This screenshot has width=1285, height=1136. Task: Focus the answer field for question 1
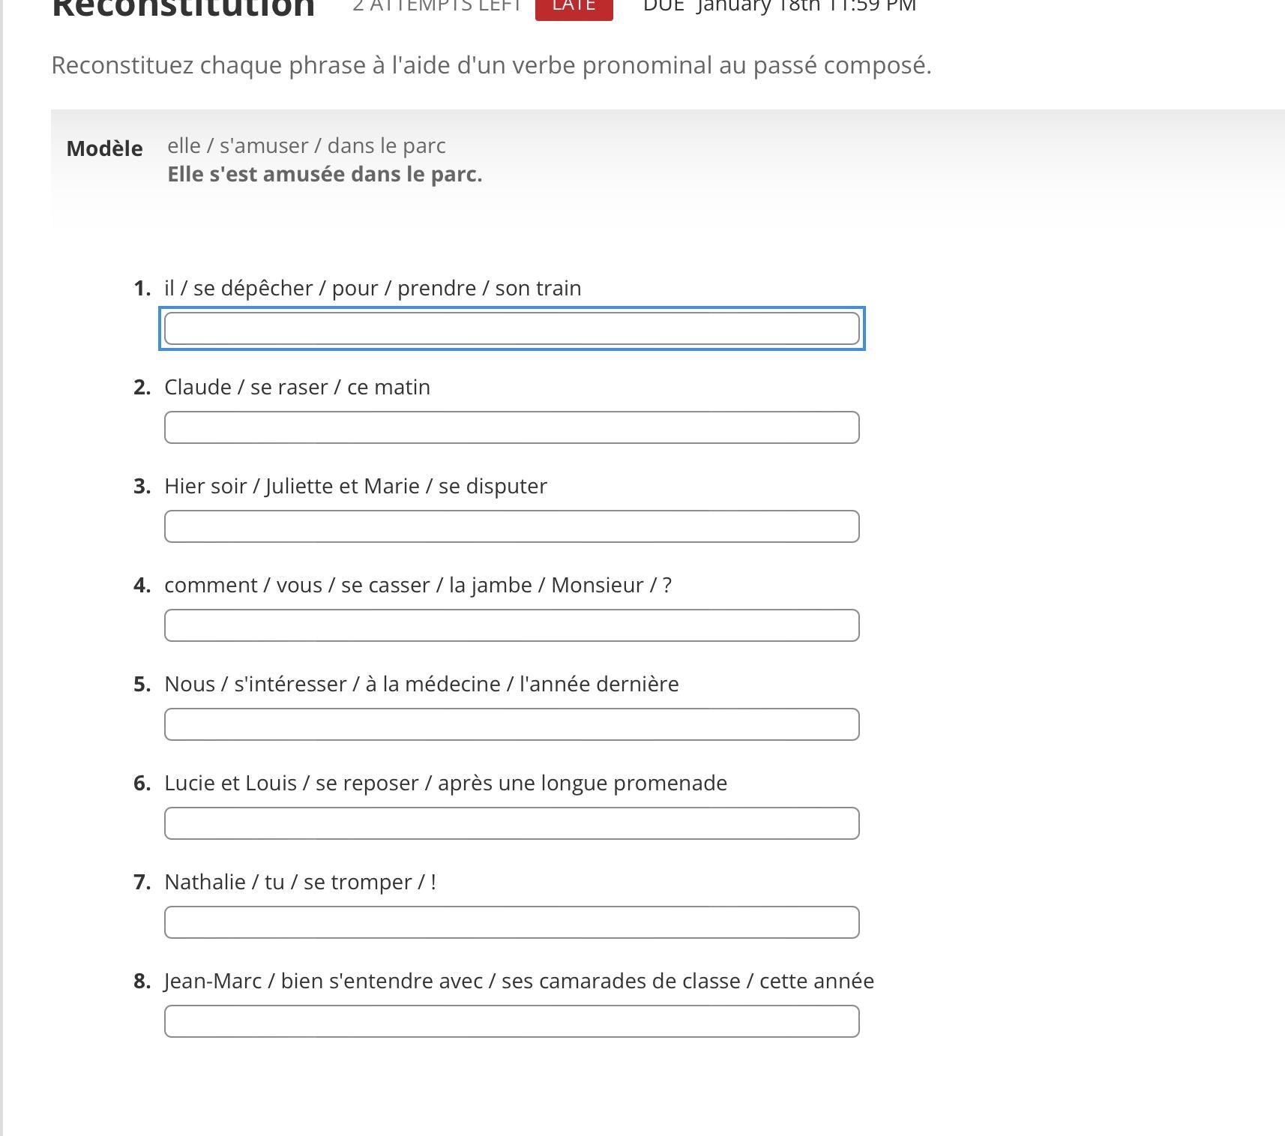(x=512, y=328)
